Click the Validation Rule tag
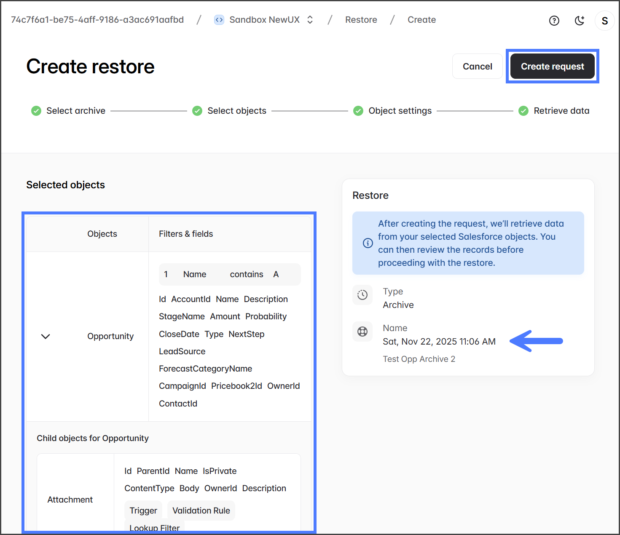 click(x=201, y=511)
